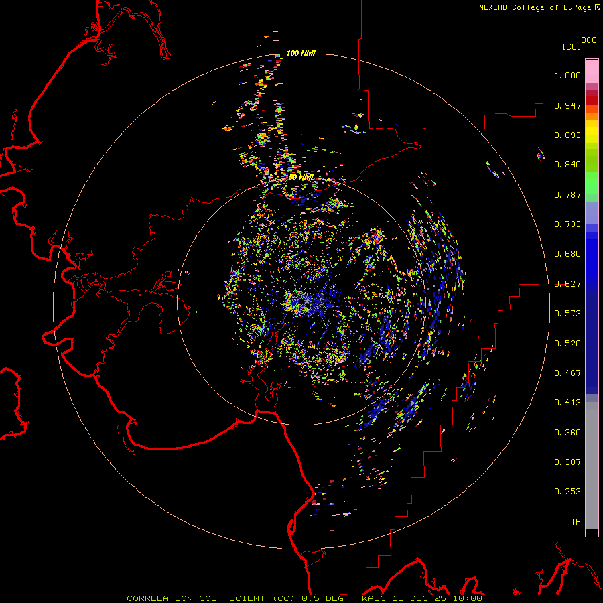603x603 pixels.
Task: Select the 0.360 scale value
Action: coord(567,433)
